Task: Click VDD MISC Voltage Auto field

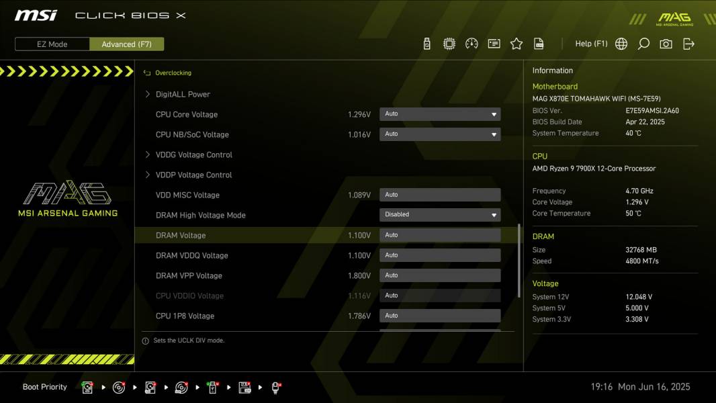Action: tap(440, 195)
